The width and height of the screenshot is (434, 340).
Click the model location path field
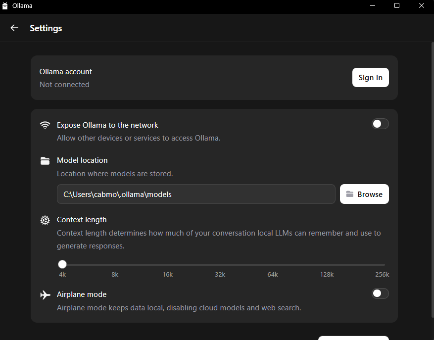(x=196, y=194)
